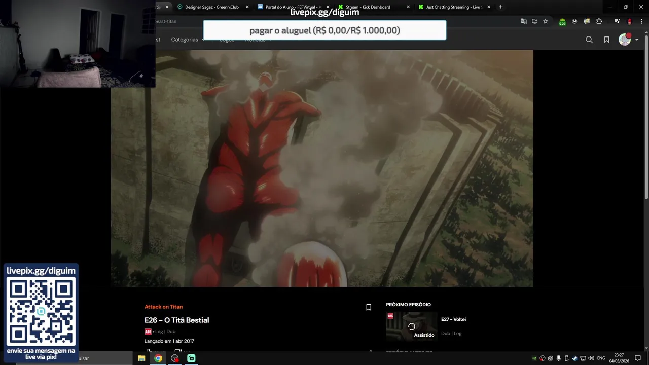Open Google Chrome from the taskbar
This screenshot has height=365, width=649.
pyautogui.click(x=158, y=358)
